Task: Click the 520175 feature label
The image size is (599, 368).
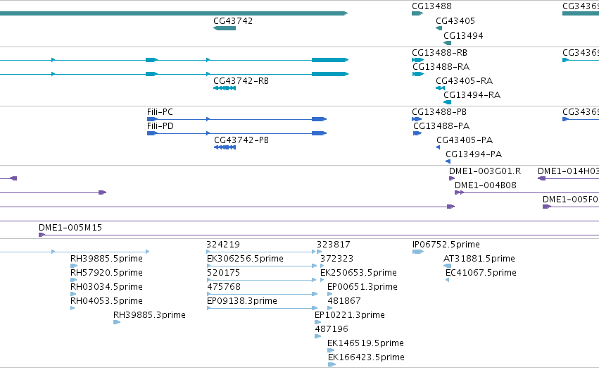Action: pyautogui.click(x=223, y=273)
